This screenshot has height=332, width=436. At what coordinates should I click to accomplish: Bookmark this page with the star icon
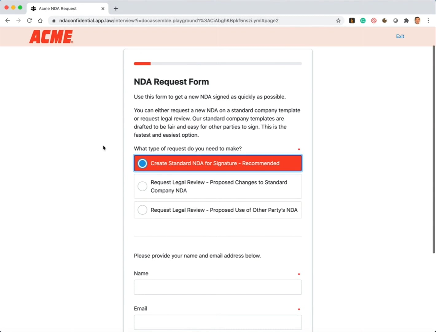[338, 21]
